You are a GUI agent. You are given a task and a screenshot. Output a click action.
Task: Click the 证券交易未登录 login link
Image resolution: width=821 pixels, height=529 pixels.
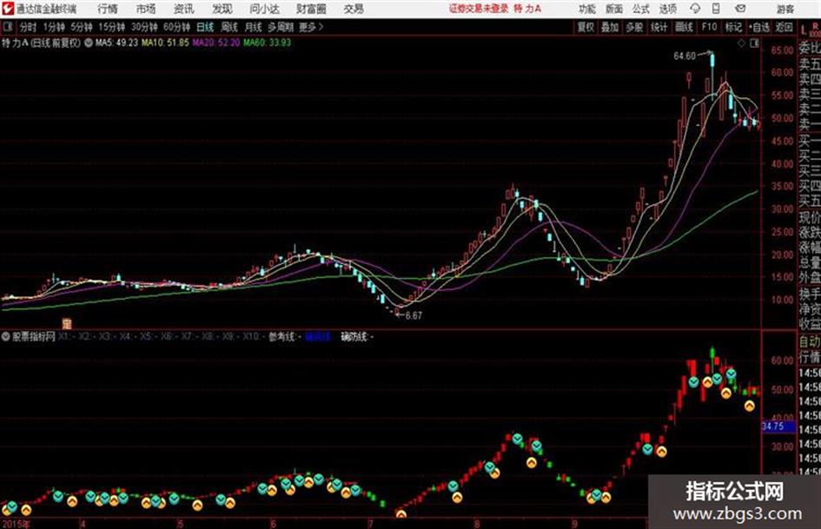coord(479,9)
